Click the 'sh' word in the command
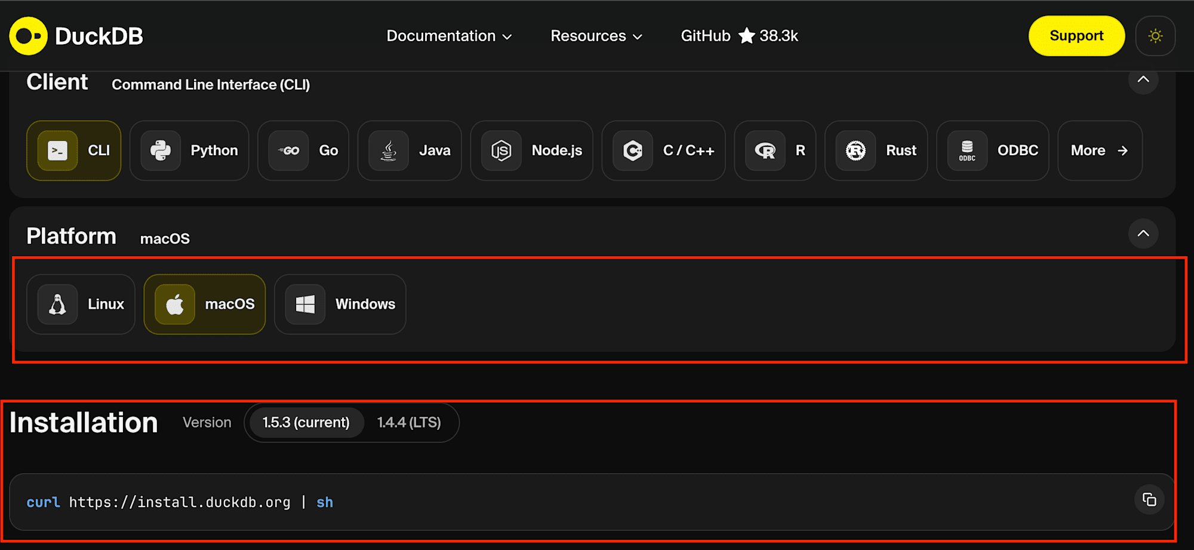1194x550 pixels. pos(325,502)
